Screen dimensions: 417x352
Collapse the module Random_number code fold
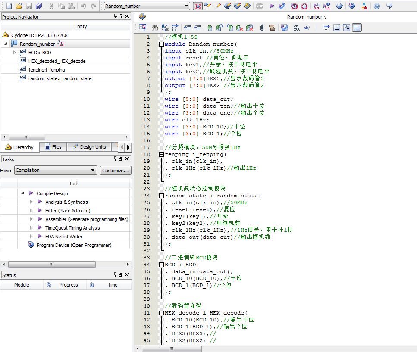pyautogui.click(x=161, y=44)
